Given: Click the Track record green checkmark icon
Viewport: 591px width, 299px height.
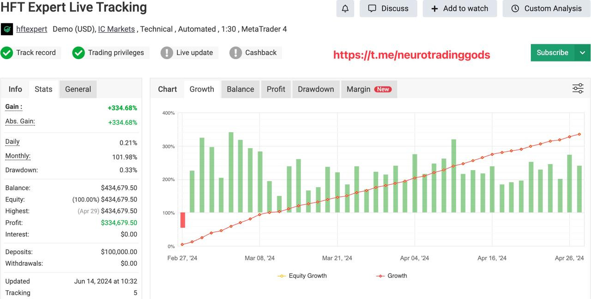Looking at the screenshot, I should [x=7, y=53].
